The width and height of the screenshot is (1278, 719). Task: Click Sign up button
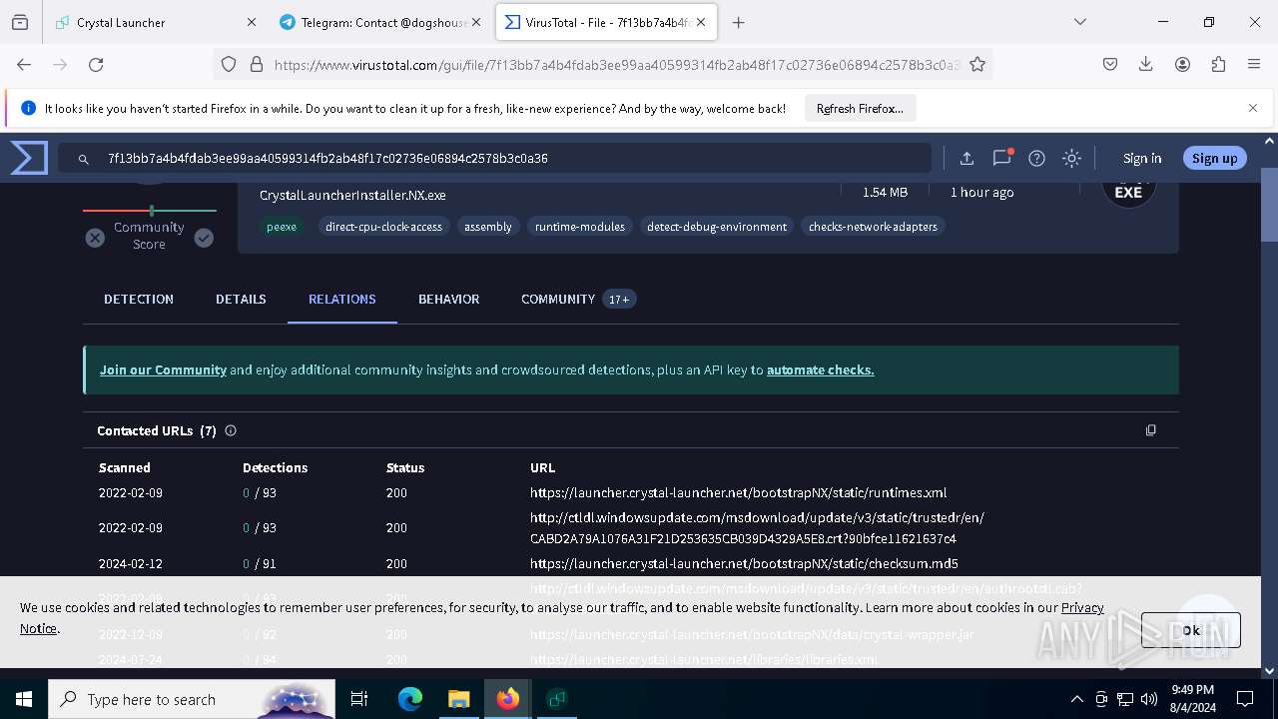[1214, 158]
